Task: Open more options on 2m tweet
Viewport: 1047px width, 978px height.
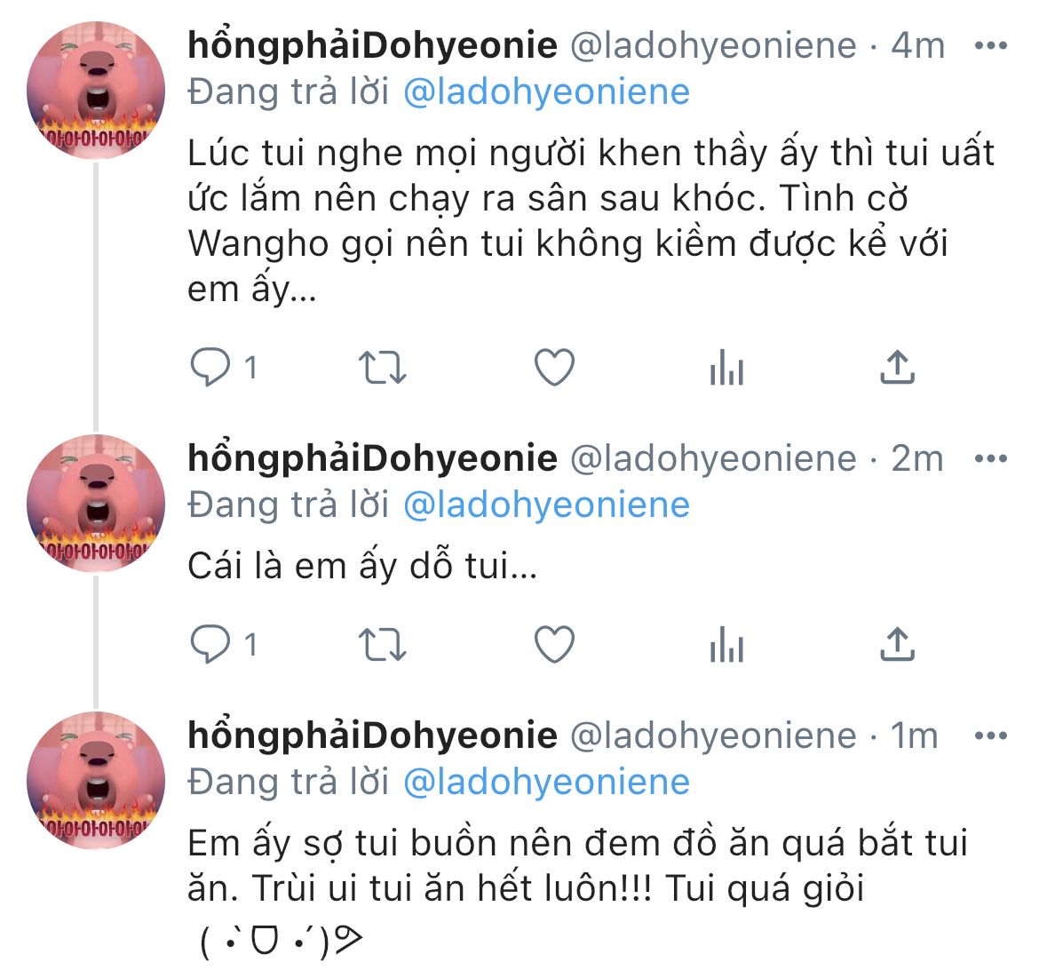Action: point(991,458)
